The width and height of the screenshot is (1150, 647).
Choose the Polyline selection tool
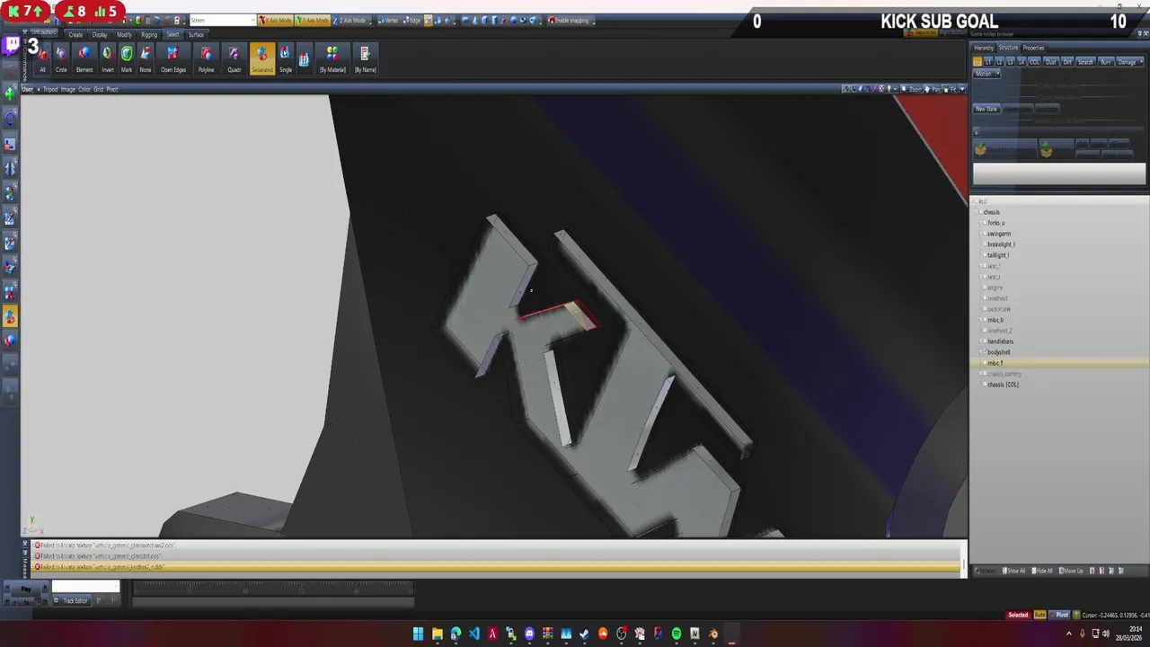(x=206, y=59)
